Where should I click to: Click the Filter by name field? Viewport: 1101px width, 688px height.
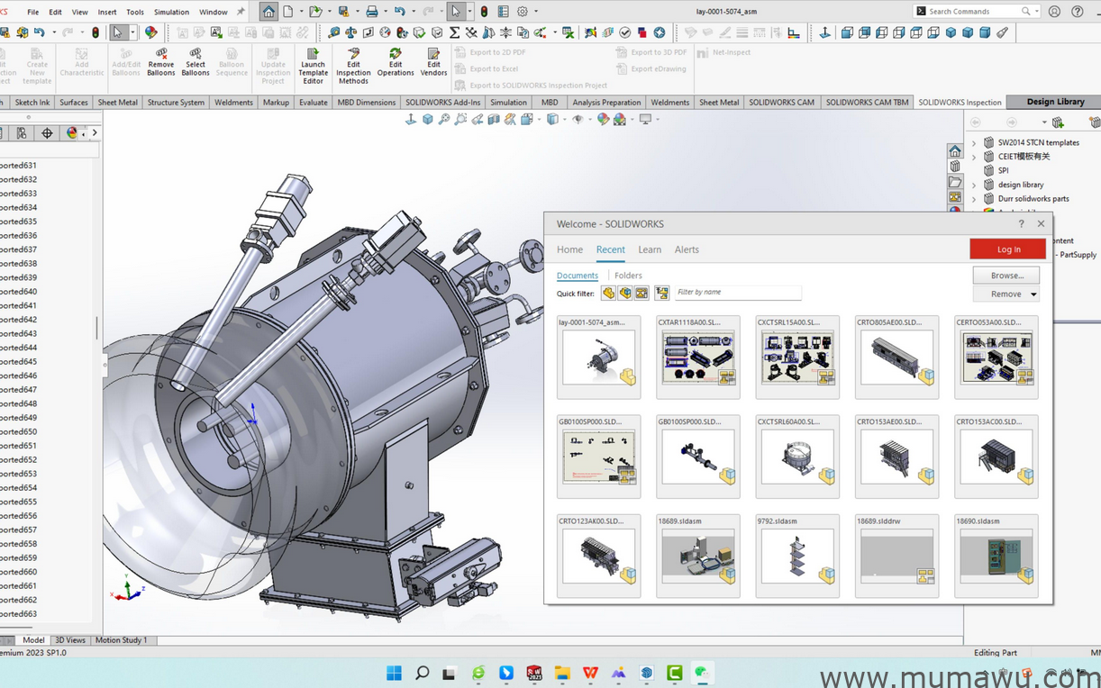[x=737, y=293]
